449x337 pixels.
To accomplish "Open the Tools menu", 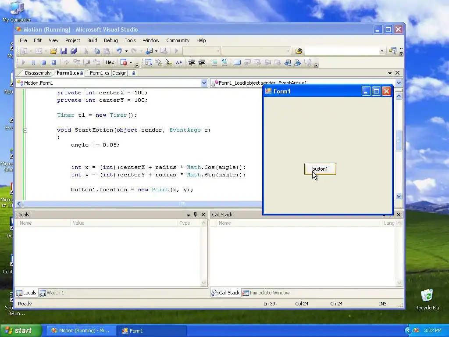I will click(130, 40).
